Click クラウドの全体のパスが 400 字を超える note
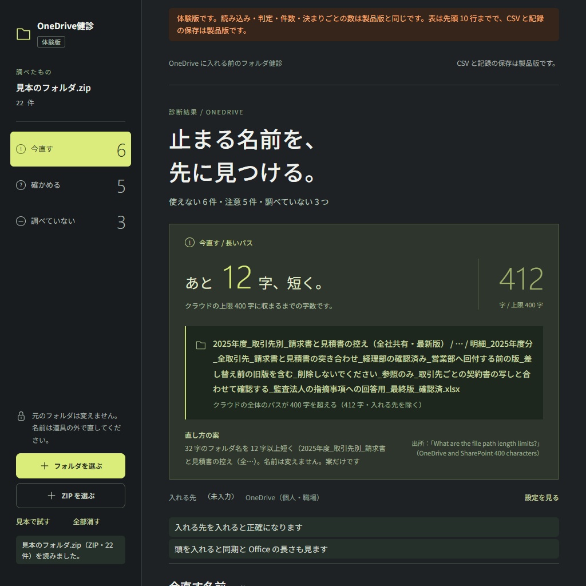The image size is (586, 586). [x=318, y=405]
